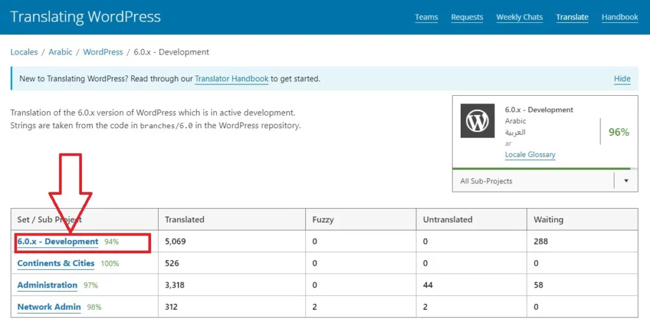Click the WordPress logo icon
The height and width of the screenshot is (323, 650).
[477, 121]
